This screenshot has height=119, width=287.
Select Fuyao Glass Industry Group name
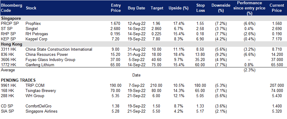click(50, 60)
